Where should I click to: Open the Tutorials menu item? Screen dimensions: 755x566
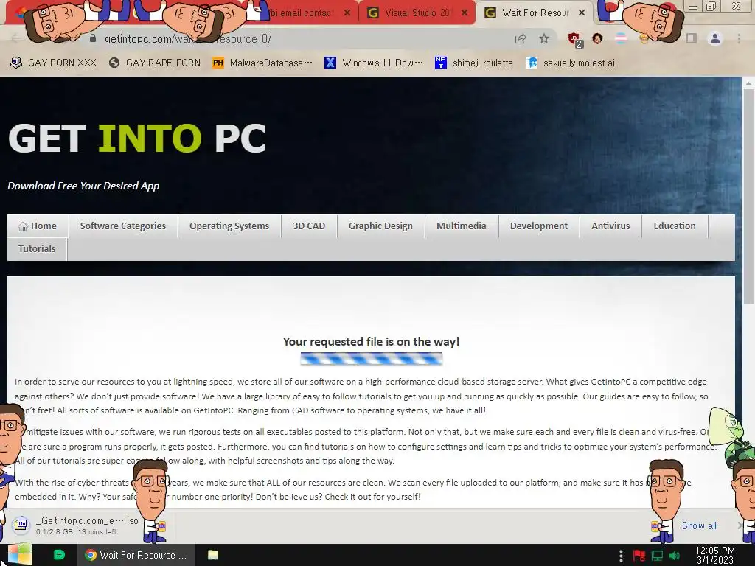[x=37, y=249]
